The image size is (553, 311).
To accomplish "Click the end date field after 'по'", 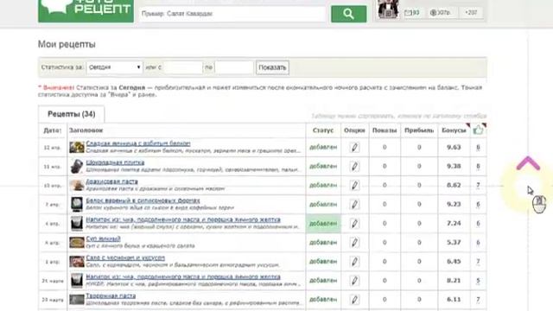I will (234, 67).
